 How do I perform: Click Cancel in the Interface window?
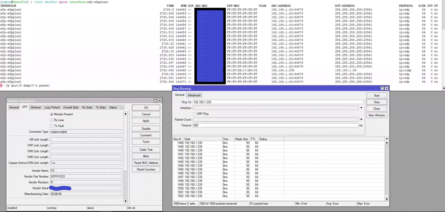pos(146,114)
